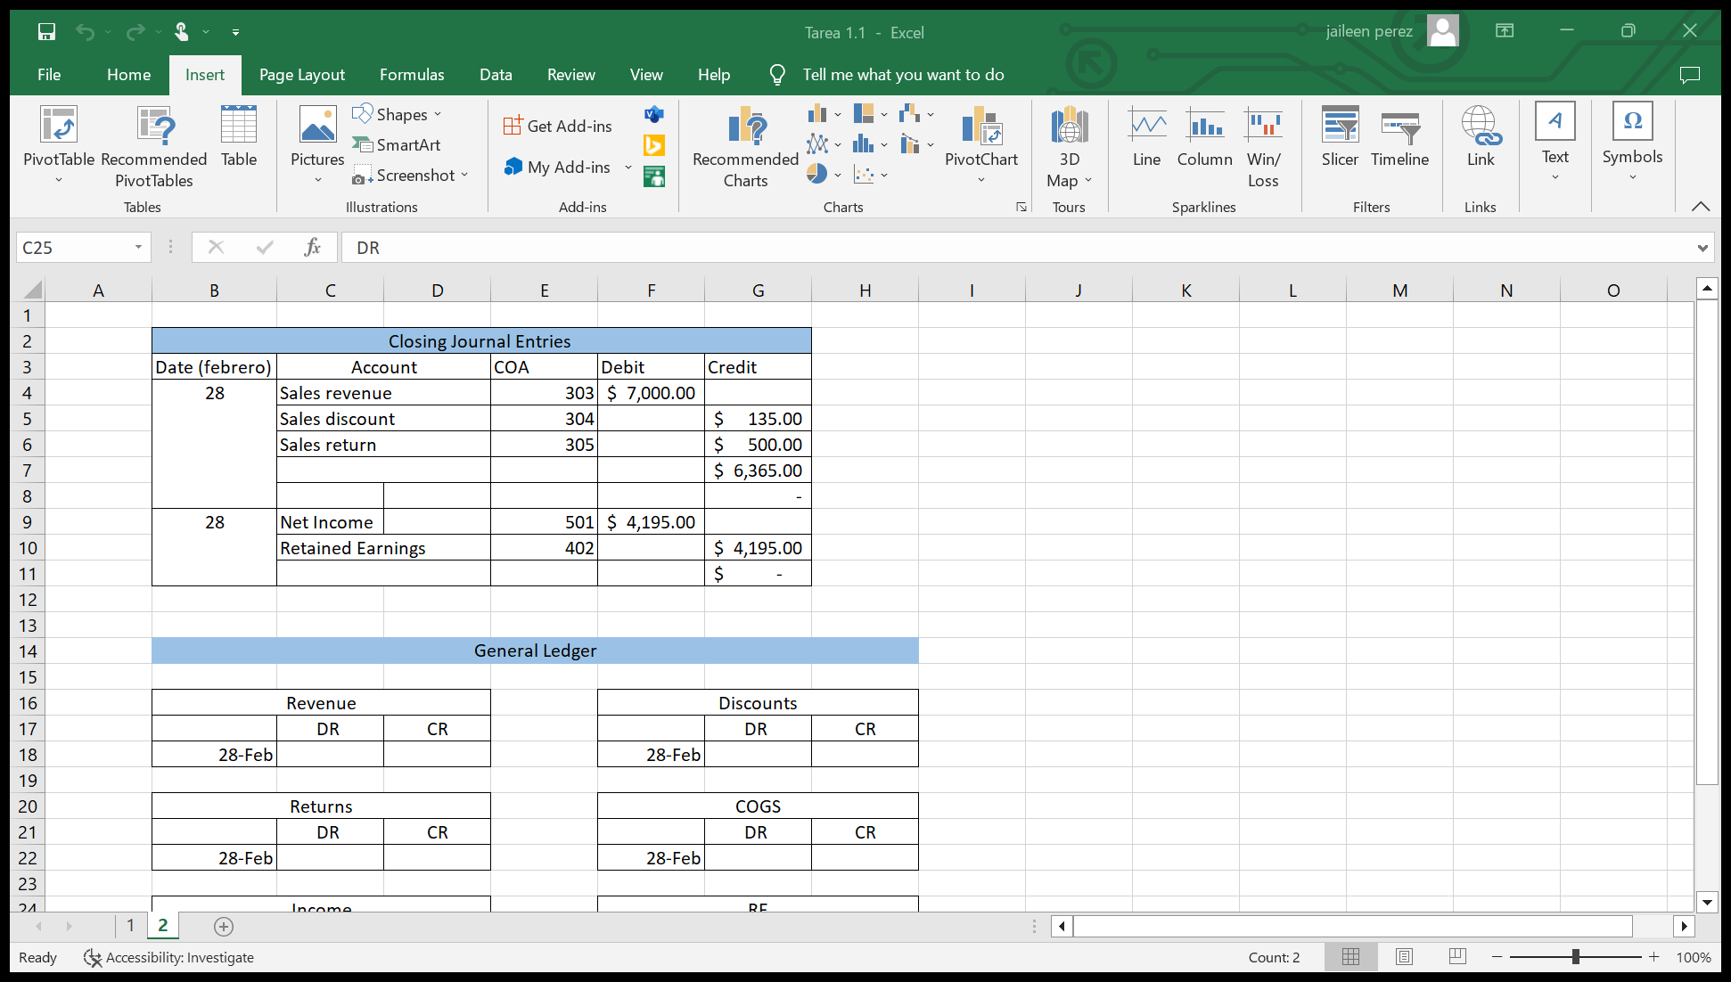Viewport: 1731px width, 982px height.
Task: Open the Formulas ribbon tab
Action: point(411,75)
